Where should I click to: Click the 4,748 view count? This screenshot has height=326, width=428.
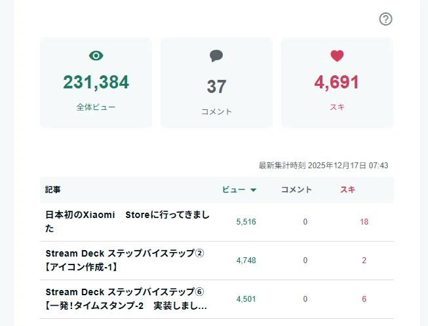pos(246,261)
